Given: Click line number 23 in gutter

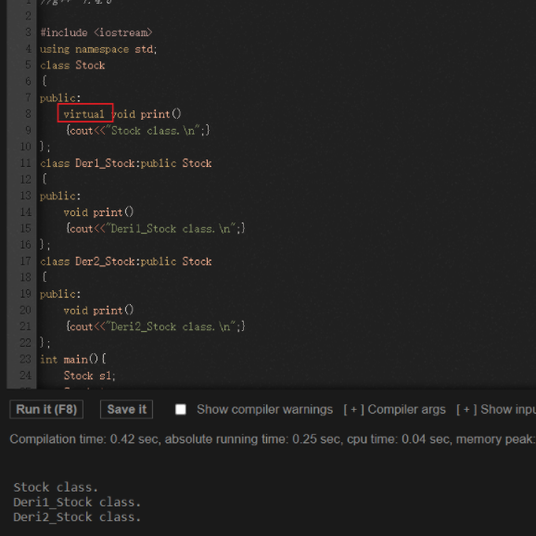Looking at the screenshot, I should point(25,359).
